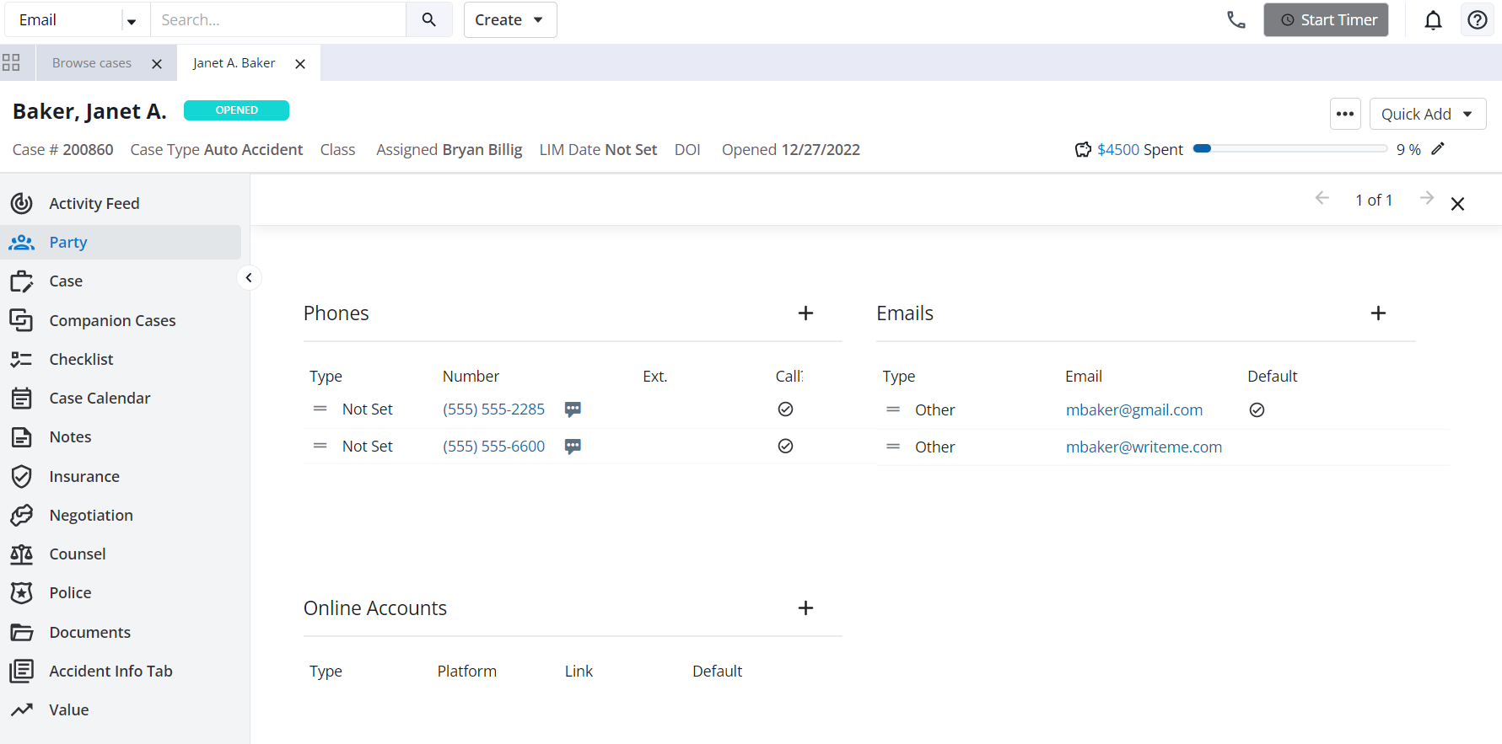The width and height of the screenshot is (1502, 744).
Task: Open Activity Feed in sidebar
Action: click(x=121, y=203)
